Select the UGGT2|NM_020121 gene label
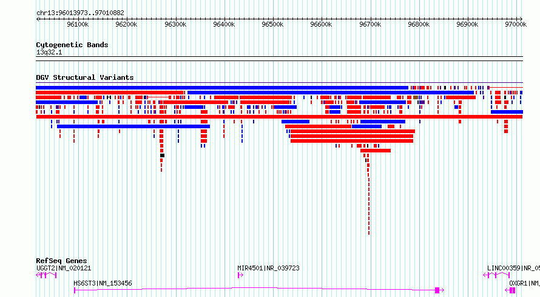The height and width of the screenshot is (297, 540). click(x=64, y=268)
